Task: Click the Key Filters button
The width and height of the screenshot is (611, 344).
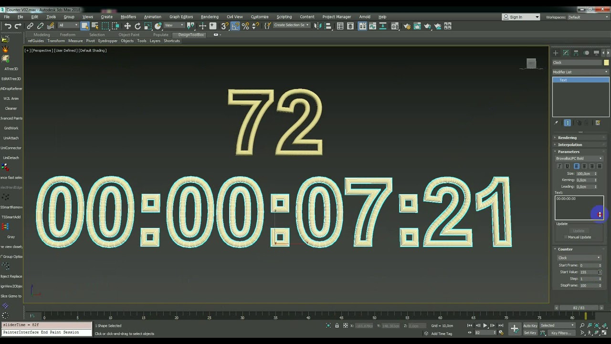Action: (561, 333)
